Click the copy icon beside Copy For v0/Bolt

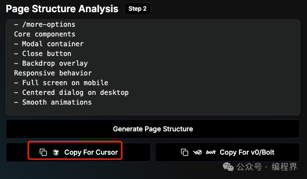[185, 152]
